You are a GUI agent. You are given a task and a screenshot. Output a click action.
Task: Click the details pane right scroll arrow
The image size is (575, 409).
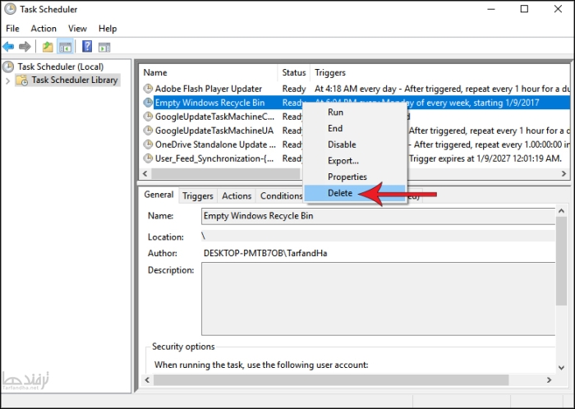tap(549, 379)
